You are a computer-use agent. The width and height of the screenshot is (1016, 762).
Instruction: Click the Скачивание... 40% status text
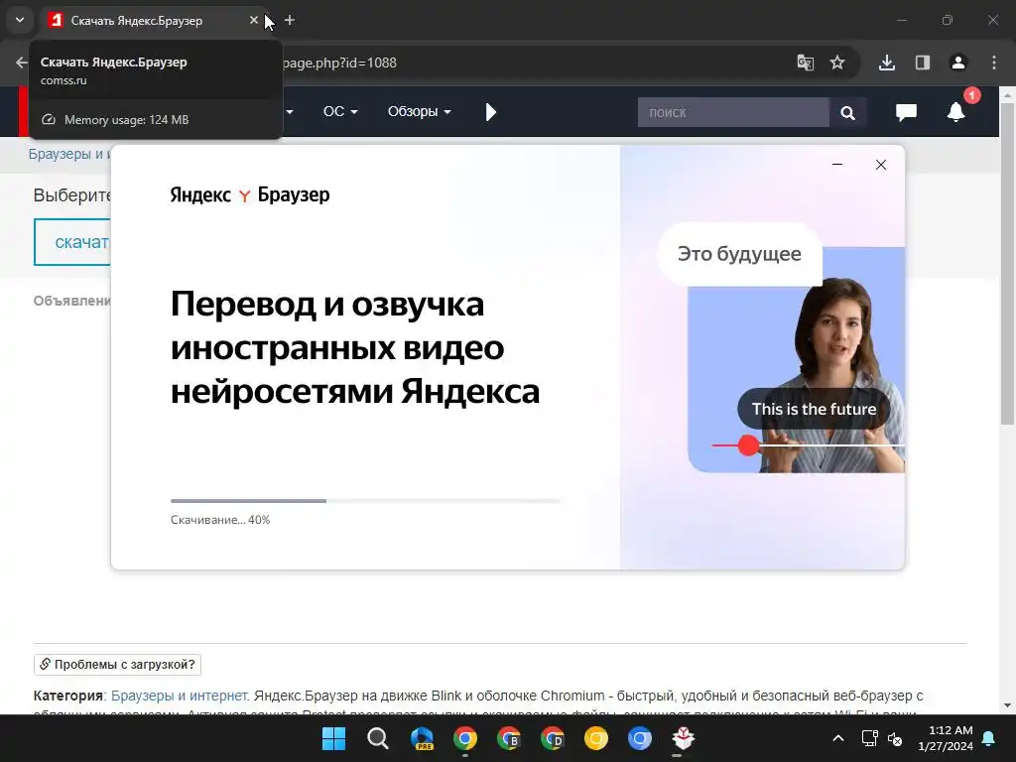click(220, 520)
